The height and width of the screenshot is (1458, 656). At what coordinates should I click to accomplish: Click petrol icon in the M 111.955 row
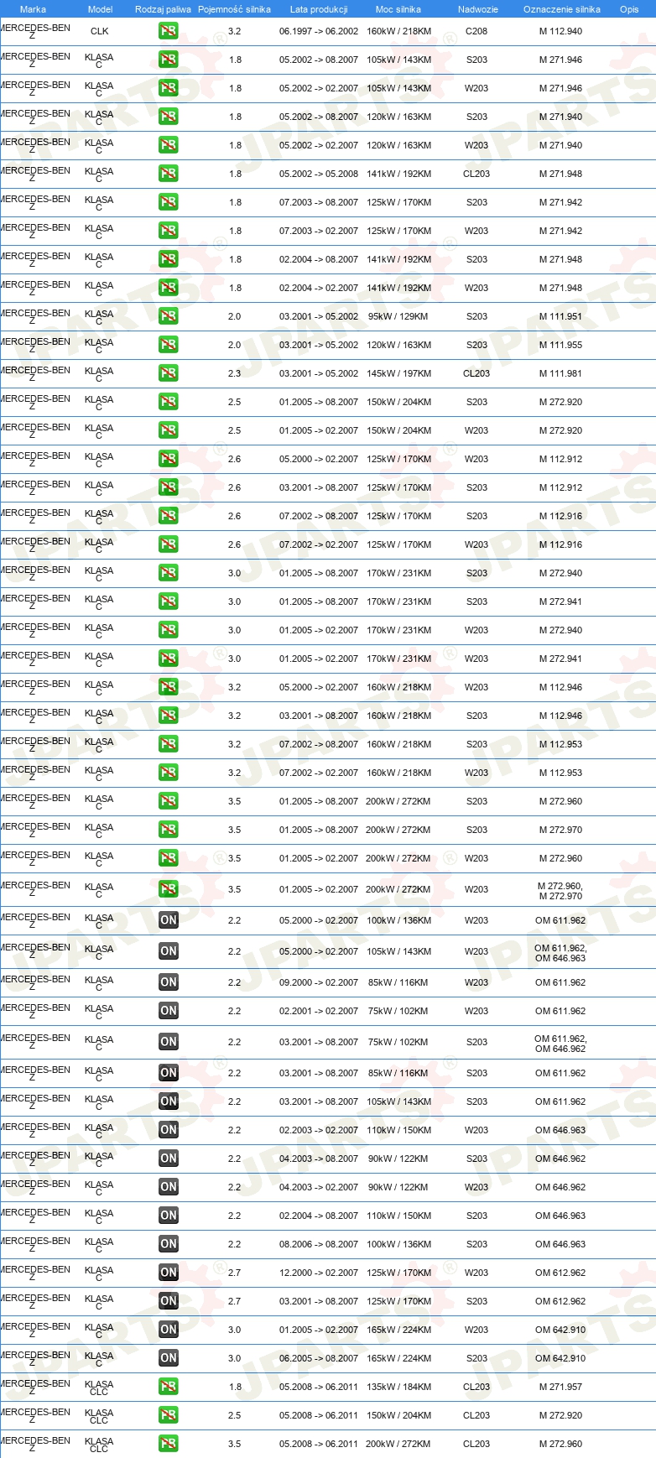coord(169,345)
